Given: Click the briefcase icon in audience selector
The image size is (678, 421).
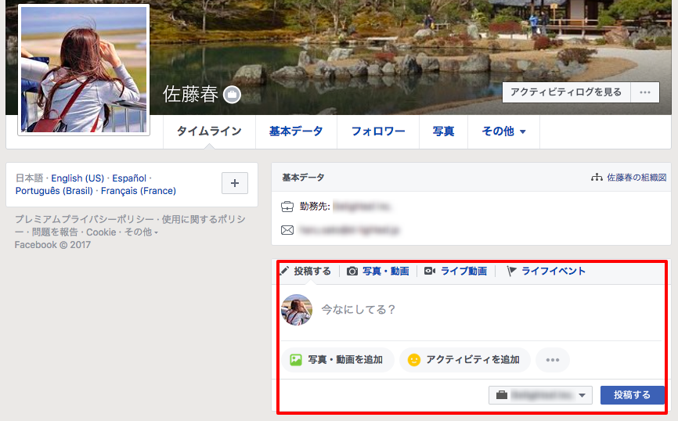Looking at the screenshot, I should point(502,395).
